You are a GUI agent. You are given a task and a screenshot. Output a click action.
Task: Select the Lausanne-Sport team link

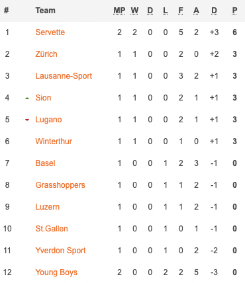point(64,76)
